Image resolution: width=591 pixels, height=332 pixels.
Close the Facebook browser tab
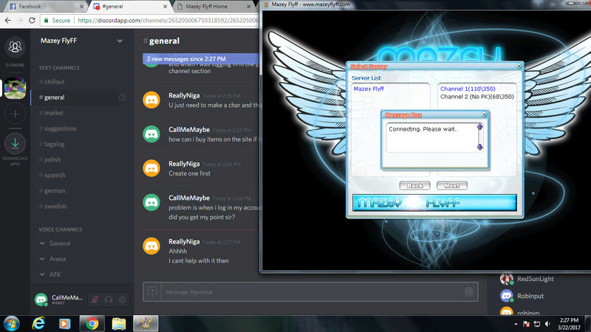point(81,7)
